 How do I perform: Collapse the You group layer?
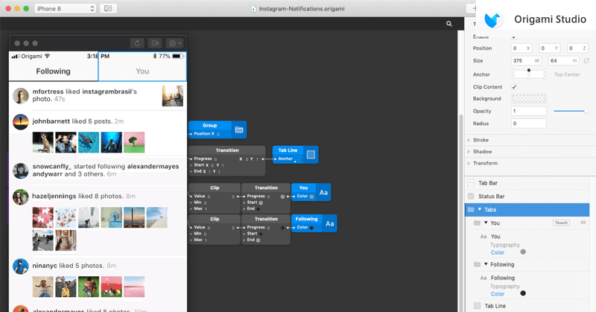click(486, 223)
